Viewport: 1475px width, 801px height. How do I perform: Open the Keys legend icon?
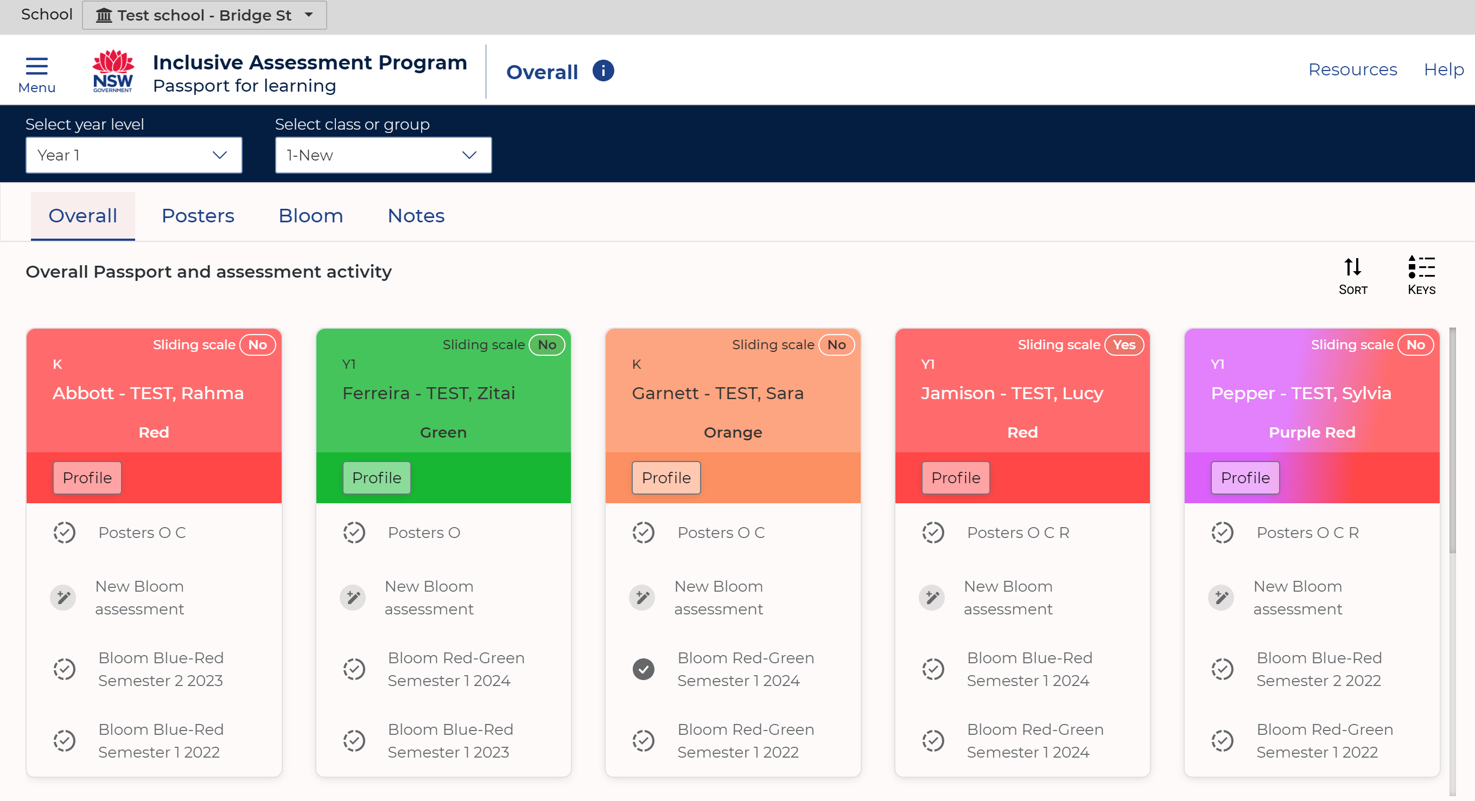point(1421,267)
